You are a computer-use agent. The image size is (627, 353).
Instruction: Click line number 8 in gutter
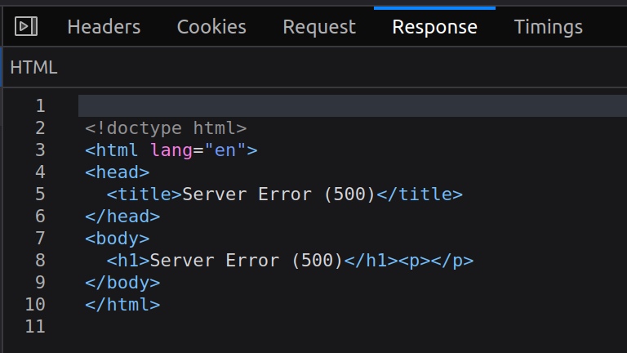pyautogui.click(x=40, y=261)
